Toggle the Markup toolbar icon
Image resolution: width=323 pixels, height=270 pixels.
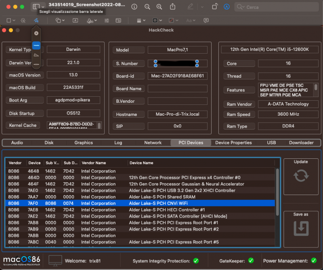(x=227, y=7)
